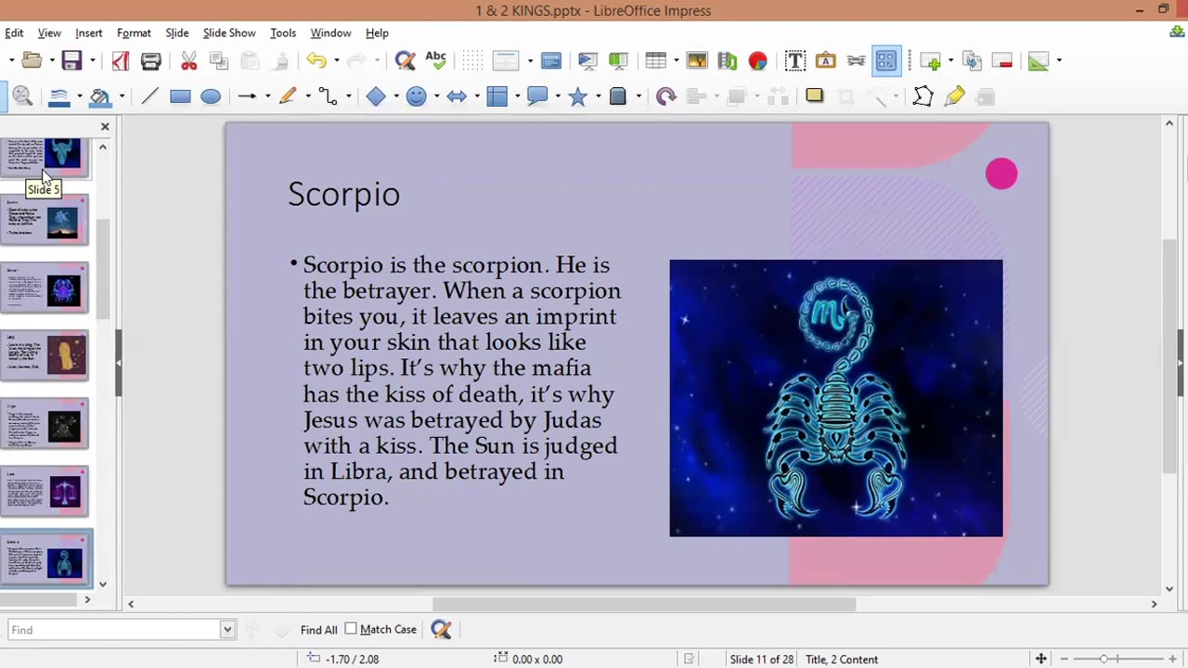Open the Insert Table dropdown arrow

(676, 61)
